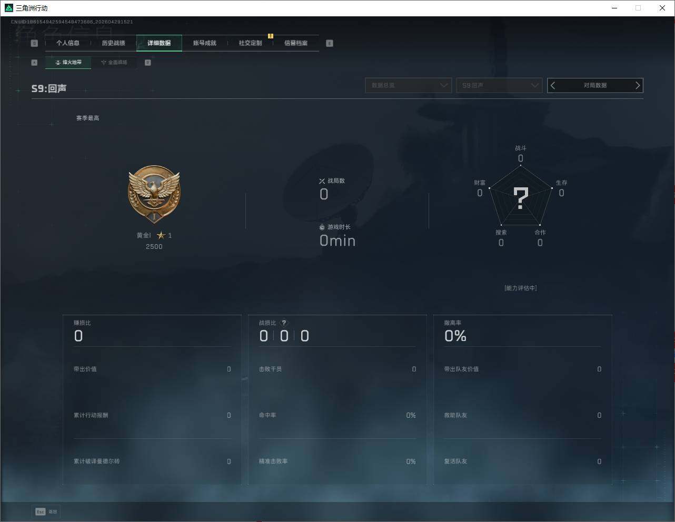675x522 pixels.
Task: Expand the 数据总览 dropdown
Action: coord(409,85)
